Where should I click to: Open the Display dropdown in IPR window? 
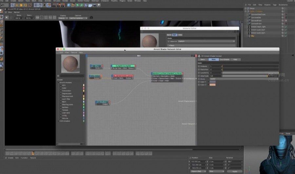[63, 18]
